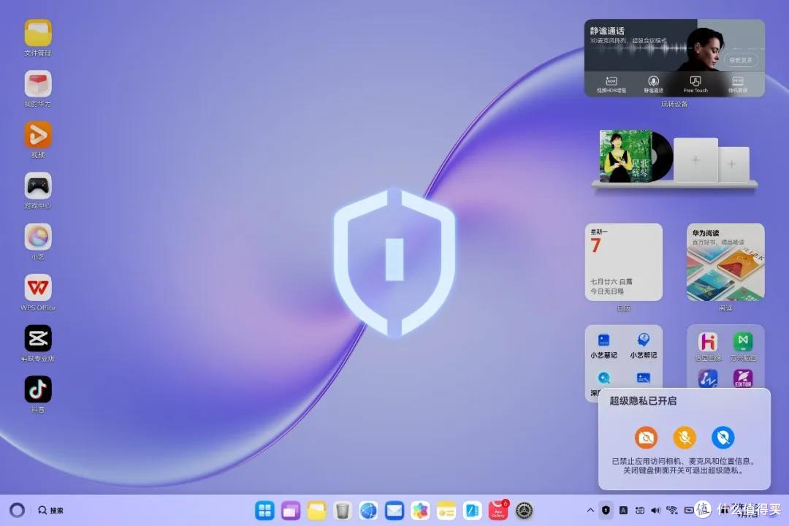Viewport: 789px width, 526px height.
Task: Open the pink Hi app in folder
Action: point(707,342)
